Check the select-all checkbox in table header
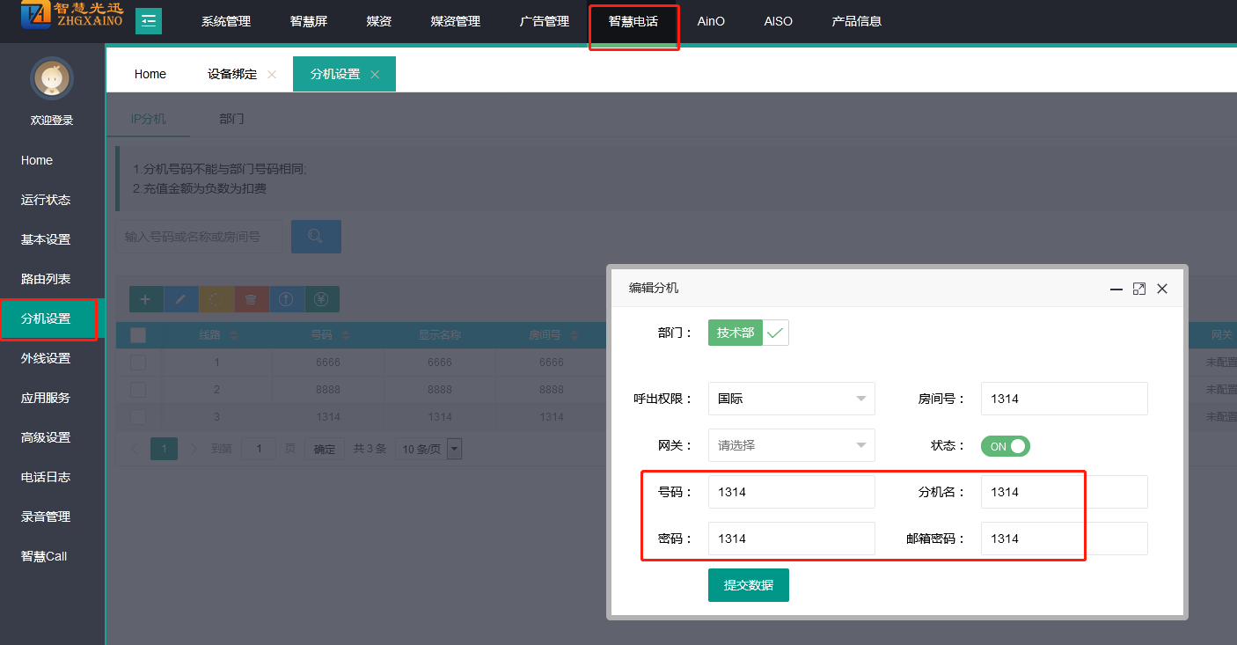 pyautogui.click(x=138, y=335)
